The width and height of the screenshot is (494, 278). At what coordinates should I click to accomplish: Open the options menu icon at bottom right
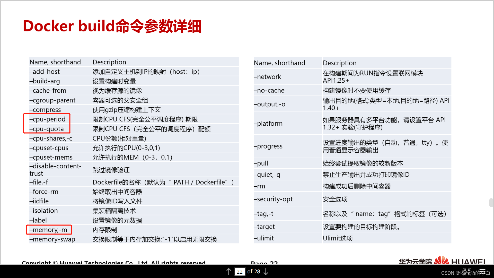click(x=482, y=272)
